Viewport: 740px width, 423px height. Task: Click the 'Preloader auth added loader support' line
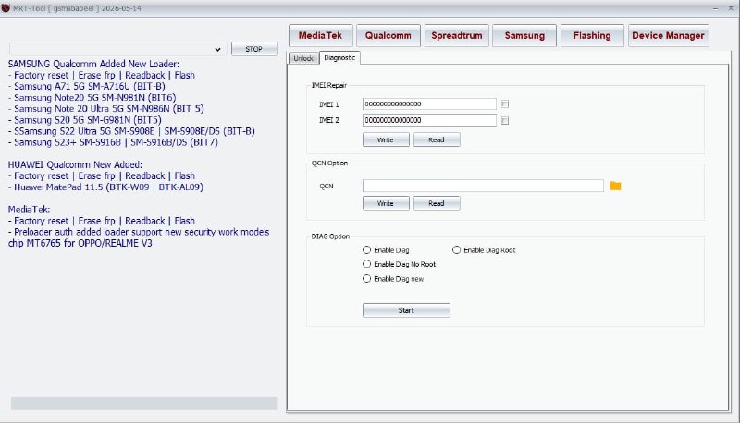click(139, 237)
